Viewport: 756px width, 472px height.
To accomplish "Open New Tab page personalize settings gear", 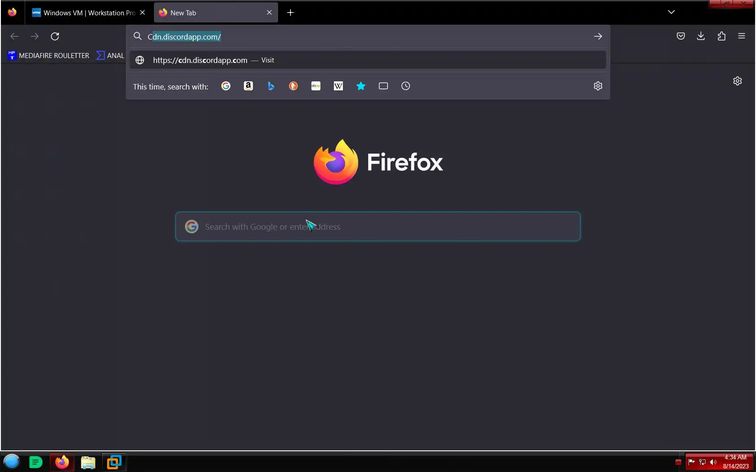I will 738,81.
